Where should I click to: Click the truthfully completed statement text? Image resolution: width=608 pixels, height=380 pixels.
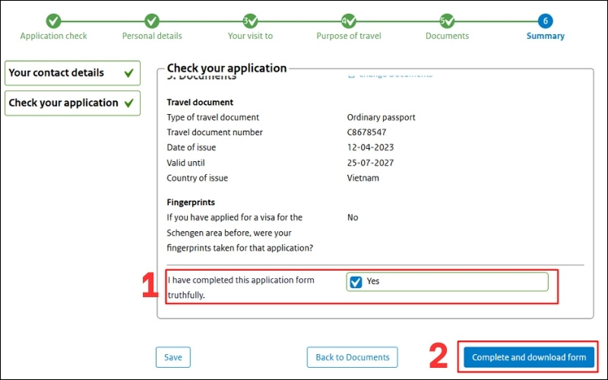[x=241, y=288]
